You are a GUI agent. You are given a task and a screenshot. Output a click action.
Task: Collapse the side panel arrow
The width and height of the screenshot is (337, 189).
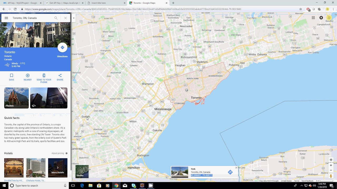(x=73, y=18)
